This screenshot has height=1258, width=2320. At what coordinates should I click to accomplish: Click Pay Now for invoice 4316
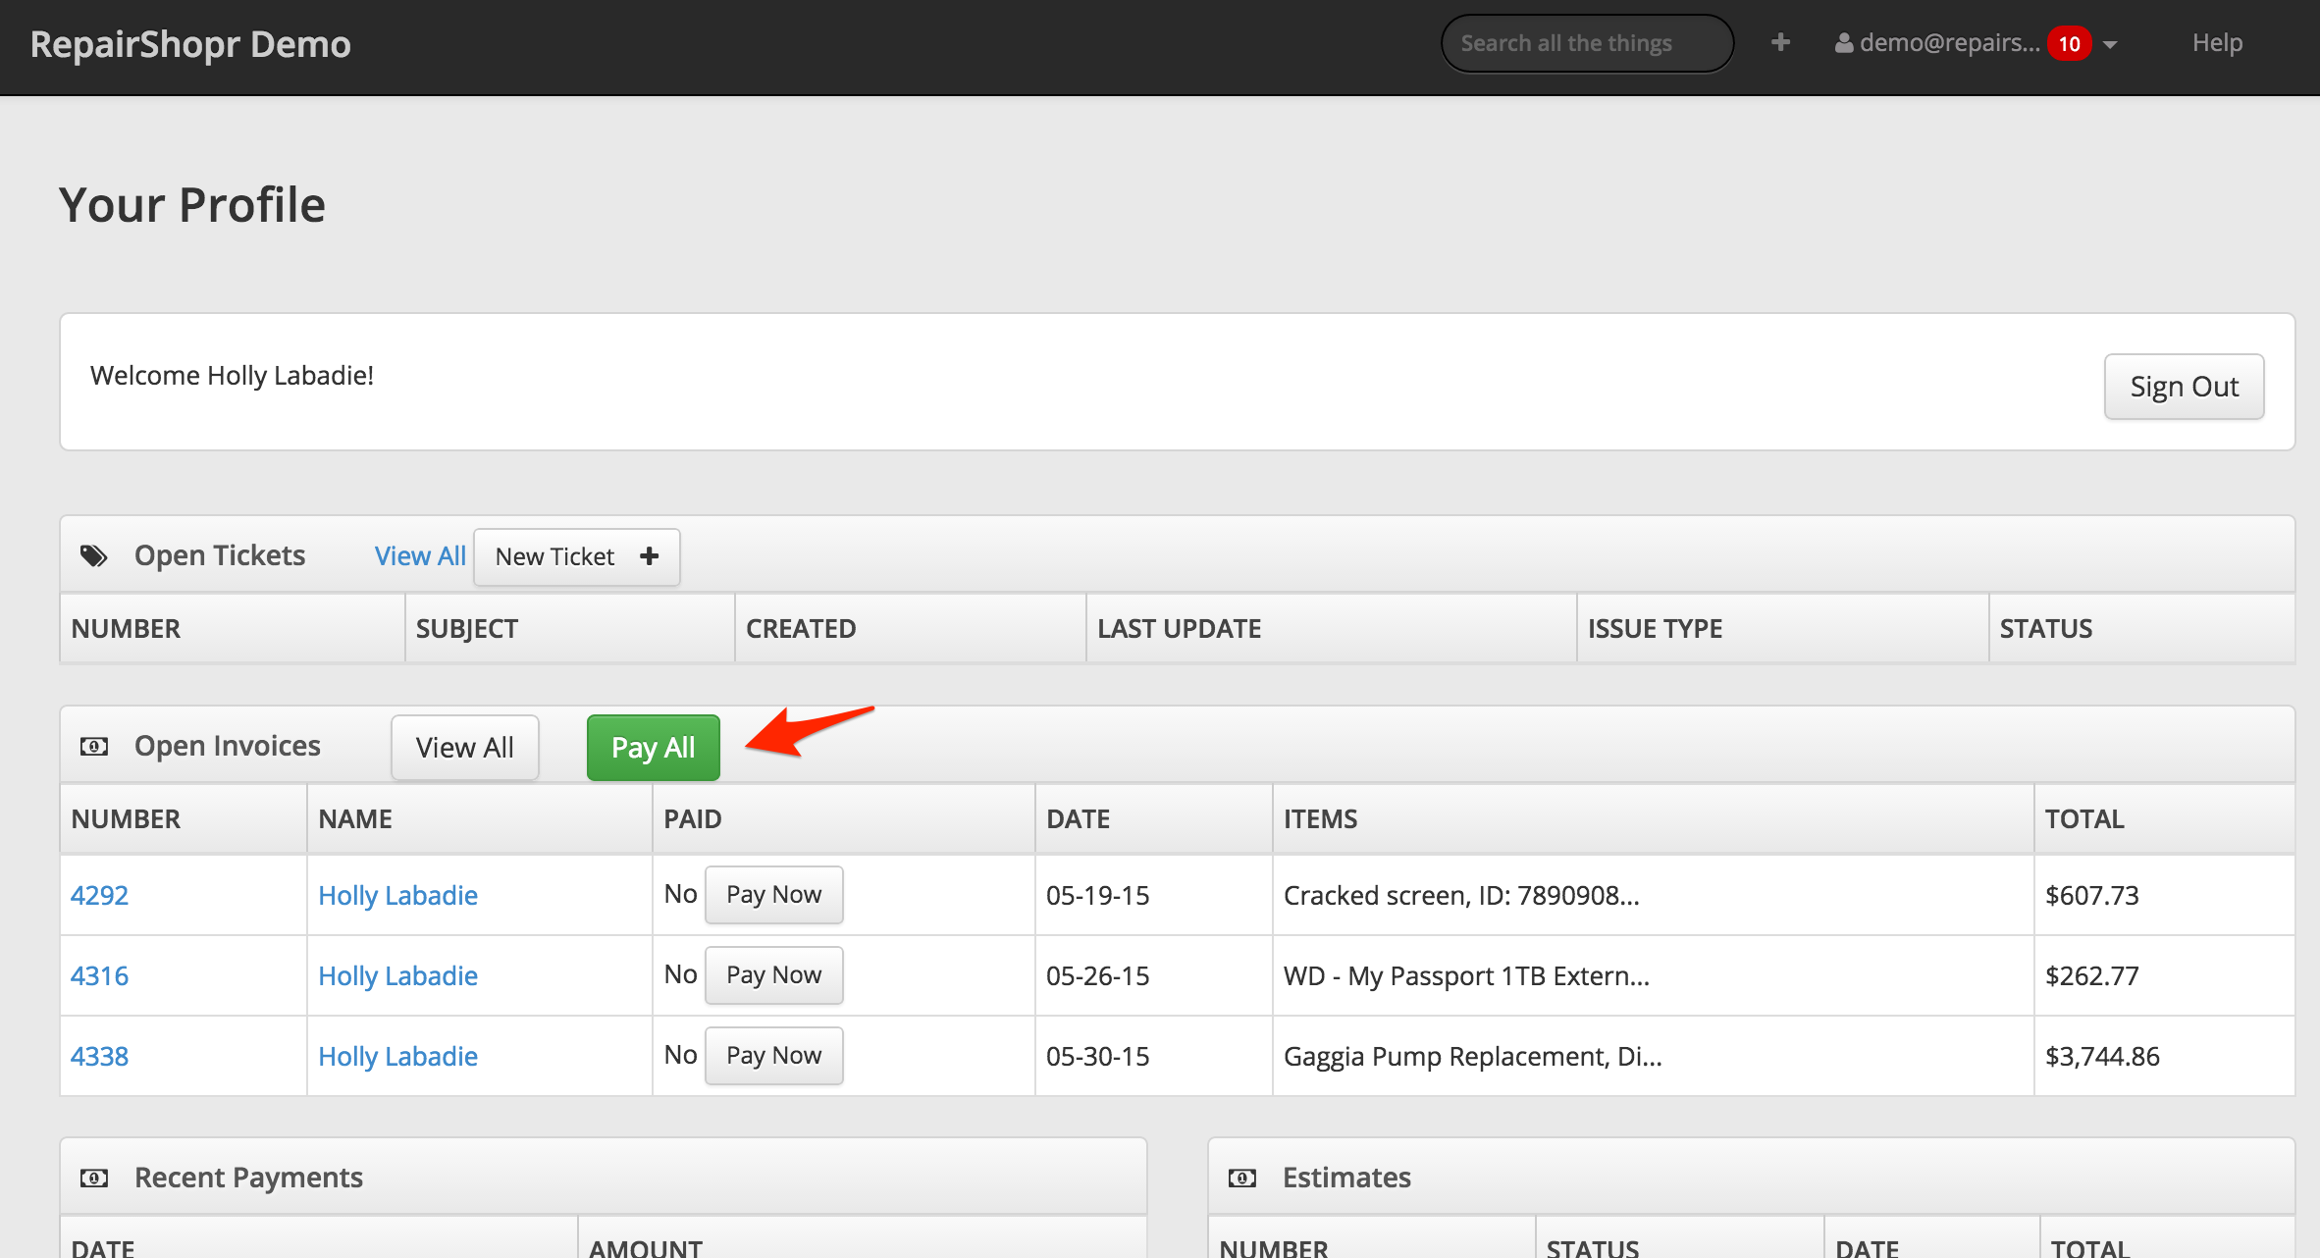click(773, 975)
